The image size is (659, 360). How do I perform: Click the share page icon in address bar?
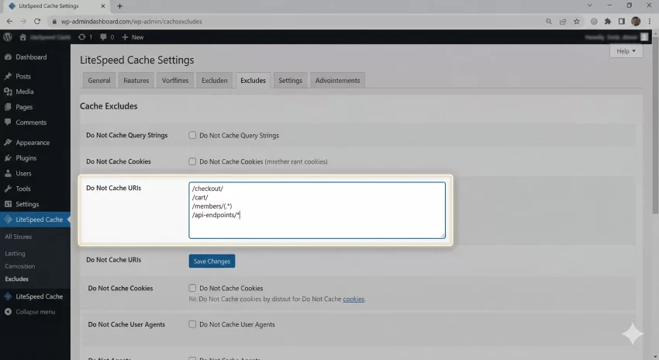point(563,22)
